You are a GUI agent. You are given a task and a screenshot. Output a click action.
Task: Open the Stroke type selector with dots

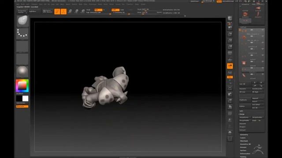coord(22,33)
